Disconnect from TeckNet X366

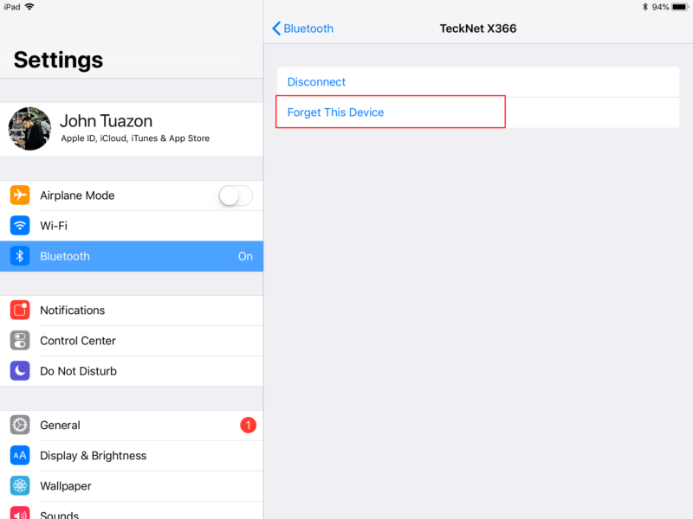coord(316,81)
